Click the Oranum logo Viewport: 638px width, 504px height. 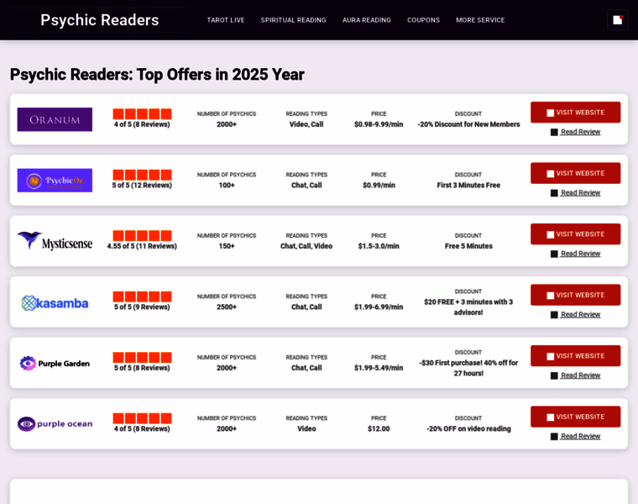[55, 119]
